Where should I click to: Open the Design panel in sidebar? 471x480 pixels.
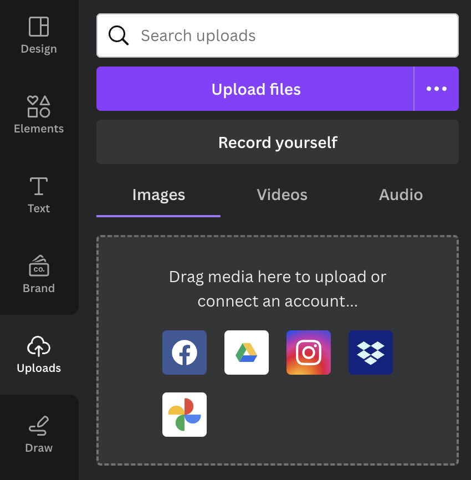pyautogui.click(x=39, y=35)
